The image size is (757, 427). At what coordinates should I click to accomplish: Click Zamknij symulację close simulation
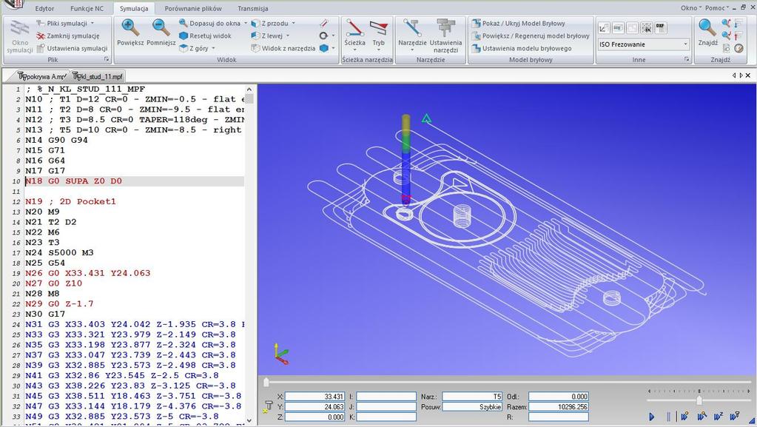(68, 36)
